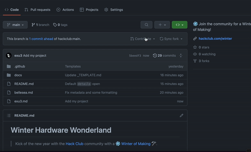View 0 watching in sidebar
Viewport: 251px width, 152px height.
click(207, 54)
